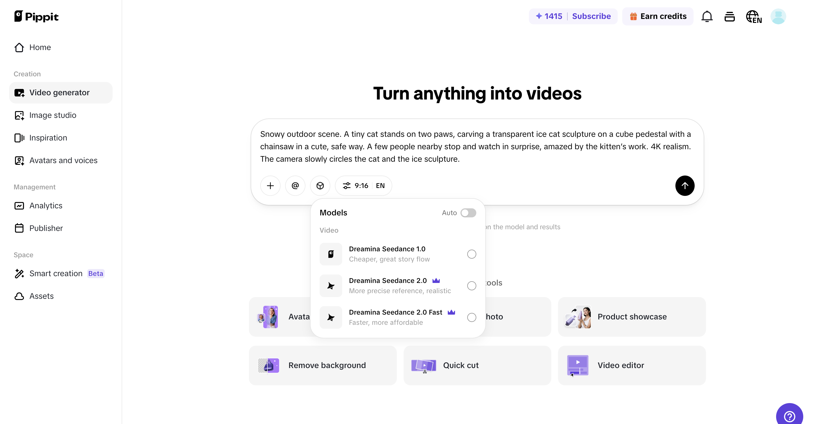Viewport: 814px width, 424px height.
Task: Open Image studio
Action: 61,115
